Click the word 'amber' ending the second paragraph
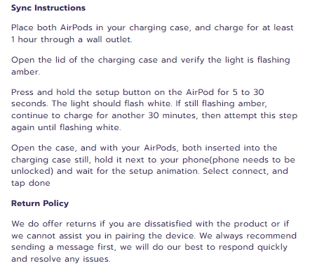Image resolution: width=310 pixels, height=268 pixels. (25, 72)
